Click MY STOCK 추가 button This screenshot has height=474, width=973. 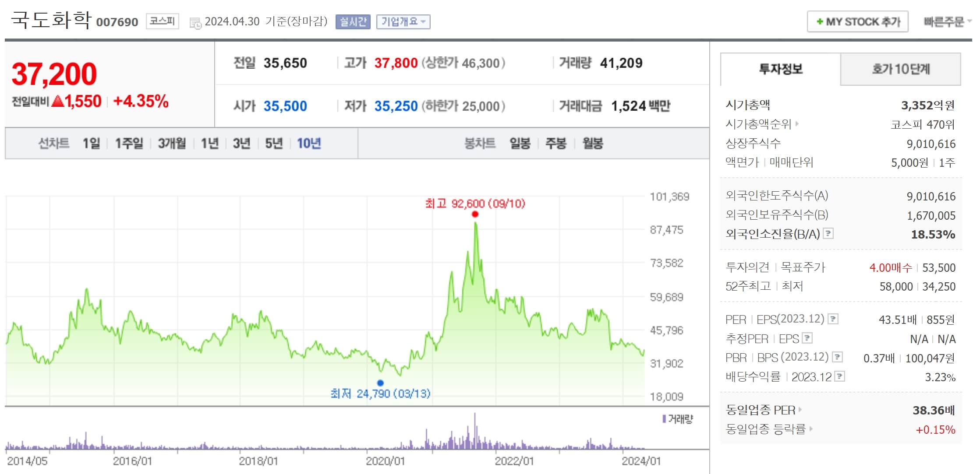click(x=857, y=21)
